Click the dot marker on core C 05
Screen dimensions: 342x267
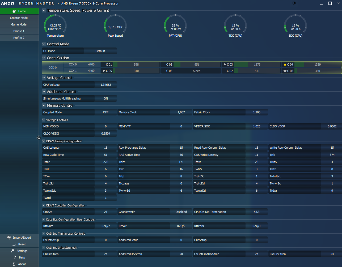(104, 71)
